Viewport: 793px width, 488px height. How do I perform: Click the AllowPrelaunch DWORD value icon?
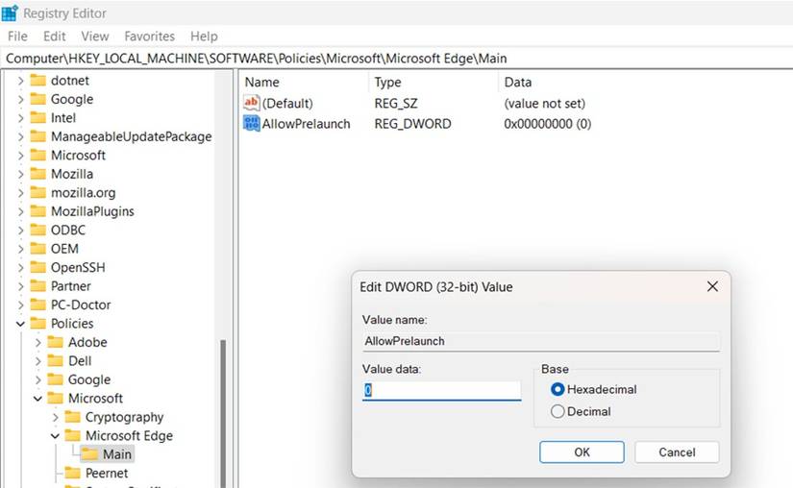[251, 124]
